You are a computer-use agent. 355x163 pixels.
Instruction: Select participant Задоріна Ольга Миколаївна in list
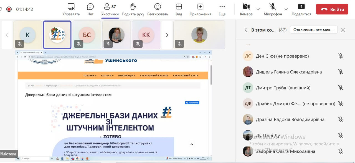coord(285,151)
